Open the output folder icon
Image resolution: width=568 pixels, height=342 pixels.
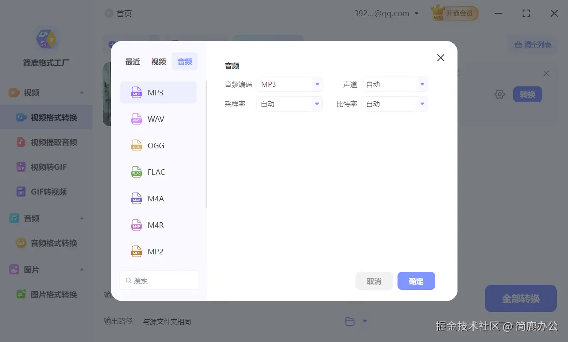(x=350, y=321)
